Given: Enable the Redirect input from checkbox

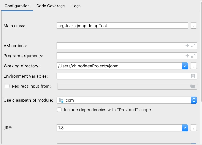Looking at the screenshot, I should tap(7, 86).
